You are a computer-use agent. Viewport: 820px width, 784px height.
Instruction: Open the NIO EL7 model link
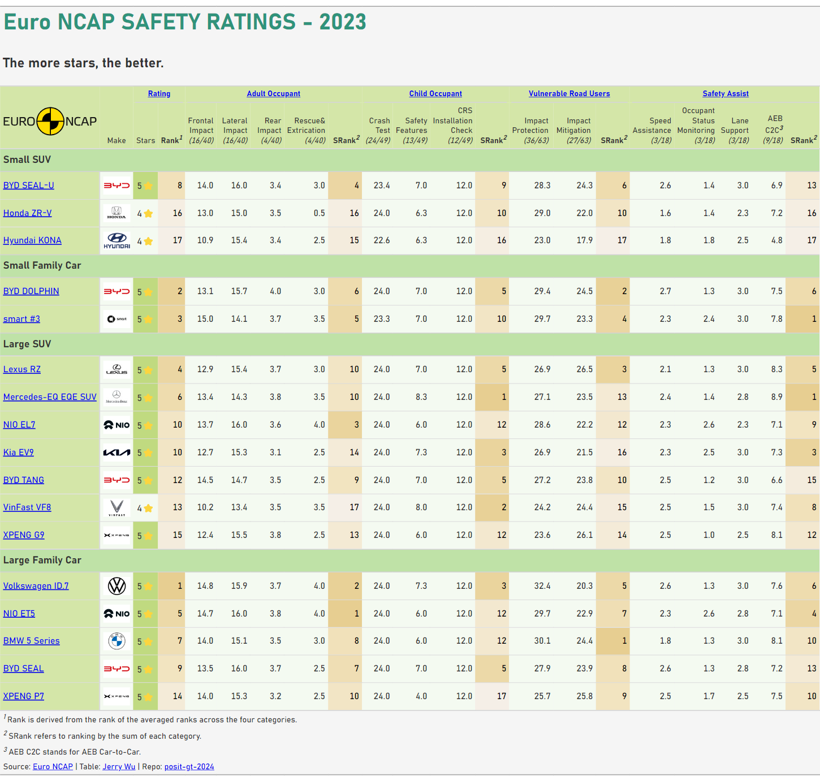tap(19, 425)
